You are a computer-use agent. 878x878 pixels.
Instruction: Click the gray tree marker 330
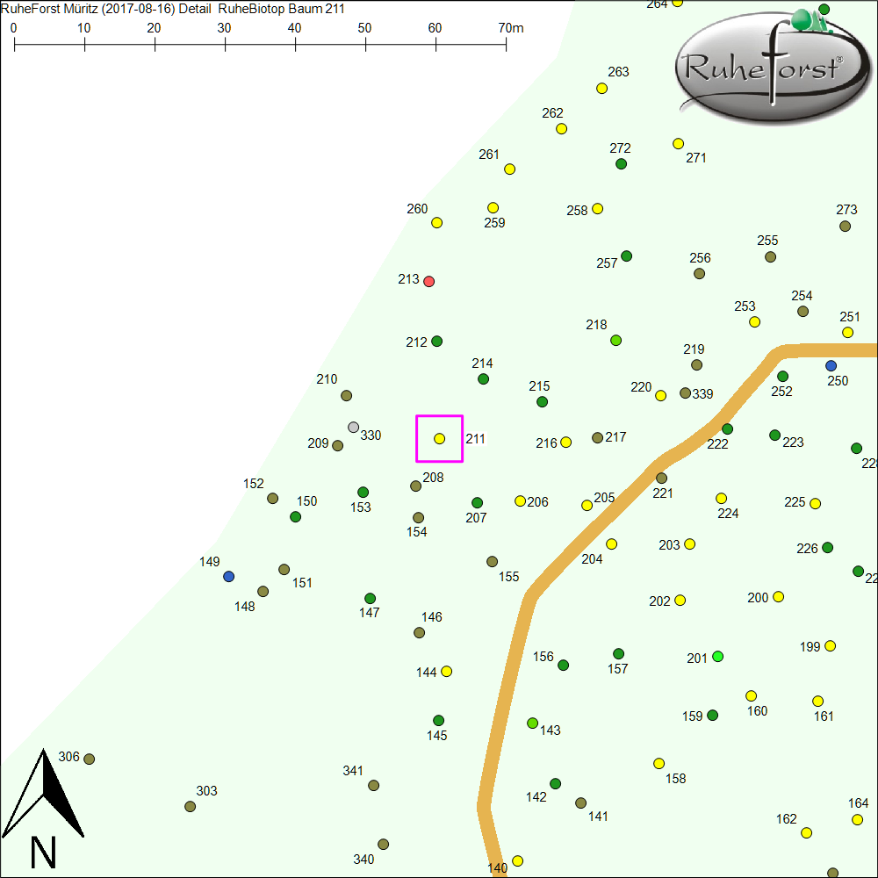point(353,428)
